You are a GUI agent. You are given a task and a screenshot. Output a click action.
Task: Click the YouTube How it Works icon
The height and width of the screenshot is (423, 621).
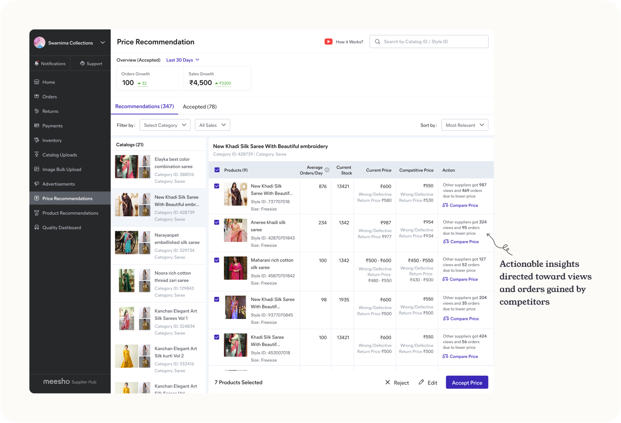coord(329,42)
